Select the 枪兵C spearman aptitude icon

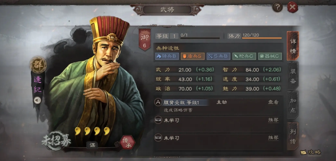point(244,56)
